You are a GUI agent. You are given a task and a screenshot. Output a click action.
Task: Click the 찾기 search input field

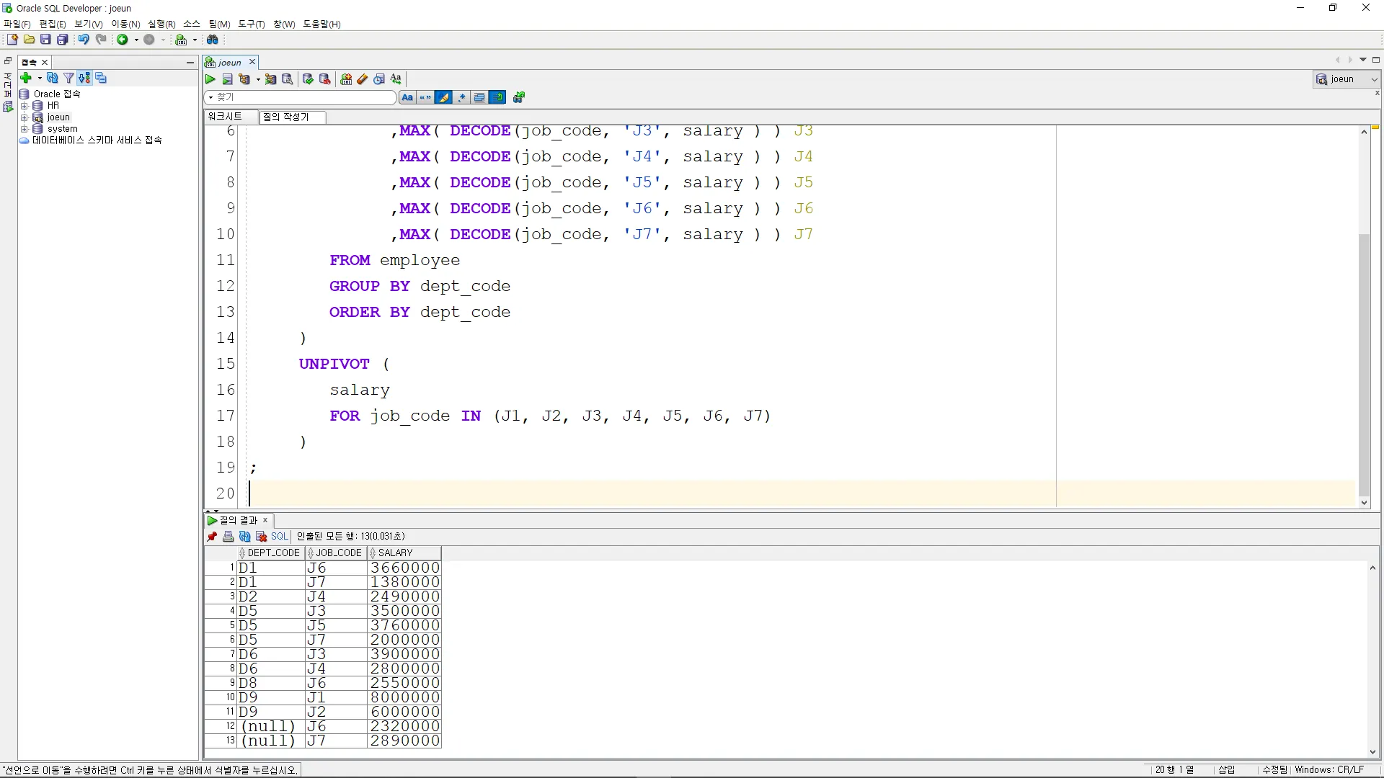click(303, 97)
